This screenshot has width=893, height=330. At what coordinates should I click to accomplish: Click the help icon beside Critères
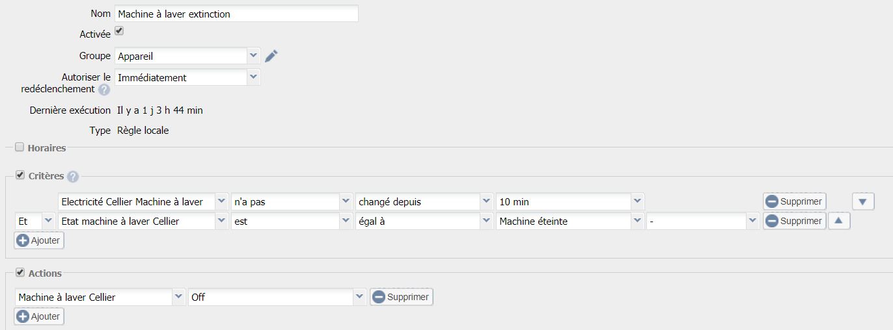[73, 177]
